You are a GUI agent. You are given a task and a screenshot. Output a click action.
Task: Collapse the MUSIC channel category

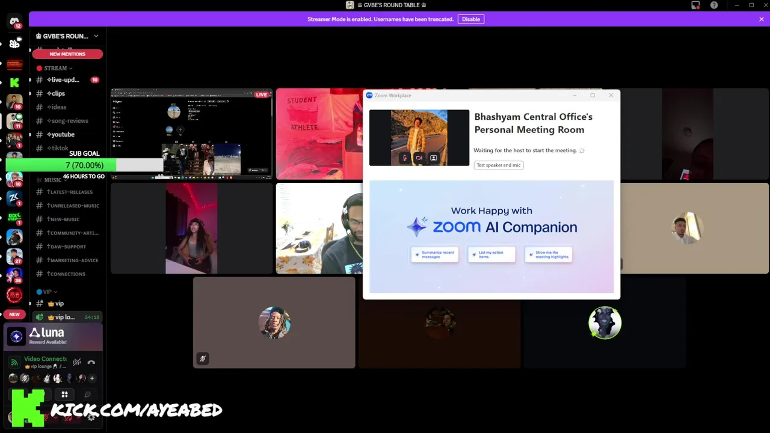click(x=52, y=180)
